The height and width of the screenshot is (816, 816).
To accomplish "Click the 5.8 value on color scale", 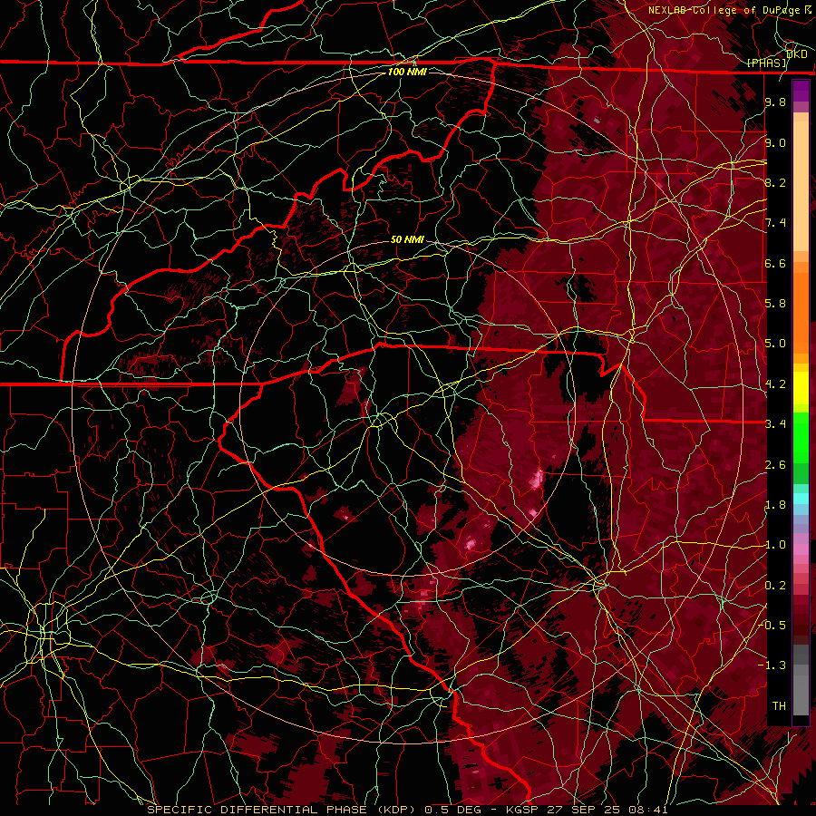I will pyautogui.click(x=775, y=304).
